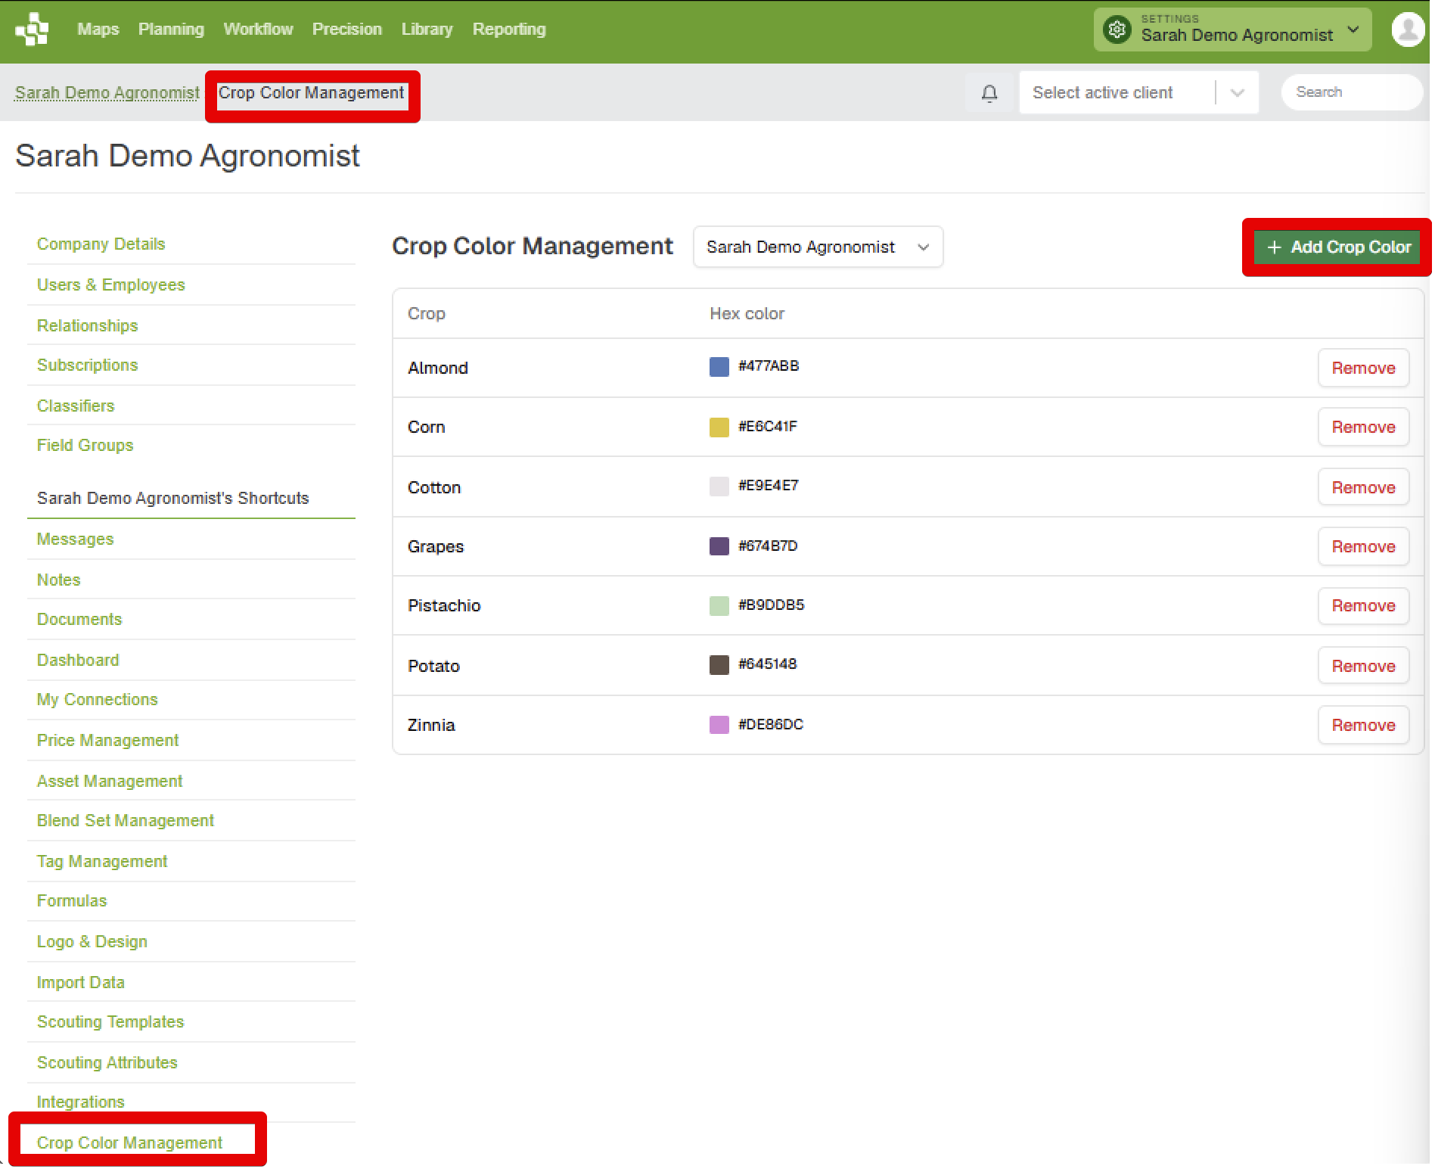This screenshot has height=1169, width=1435.
Task: Open the user profile avatar
Action: click(x=1407, y=30)
